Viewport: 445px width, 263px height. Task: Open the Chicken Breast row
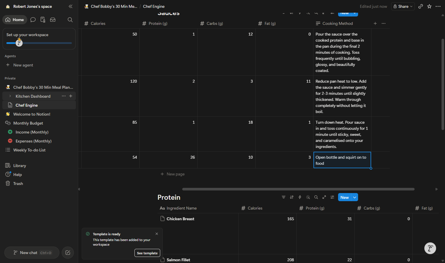pyautogui.click(x=180, y=219)
